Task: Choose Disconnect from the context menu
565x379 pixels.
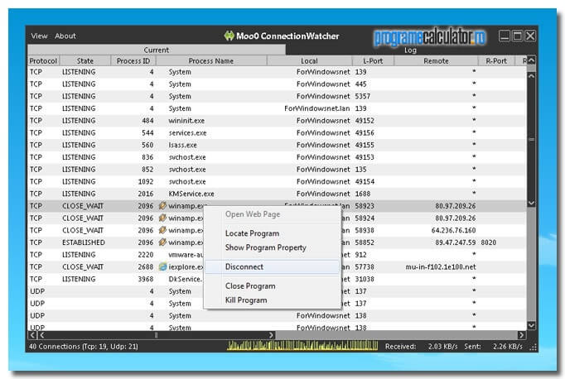Action: click(272, 266)
